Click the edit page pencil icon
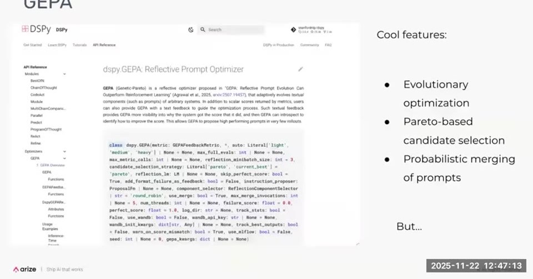 coord(300,69)
